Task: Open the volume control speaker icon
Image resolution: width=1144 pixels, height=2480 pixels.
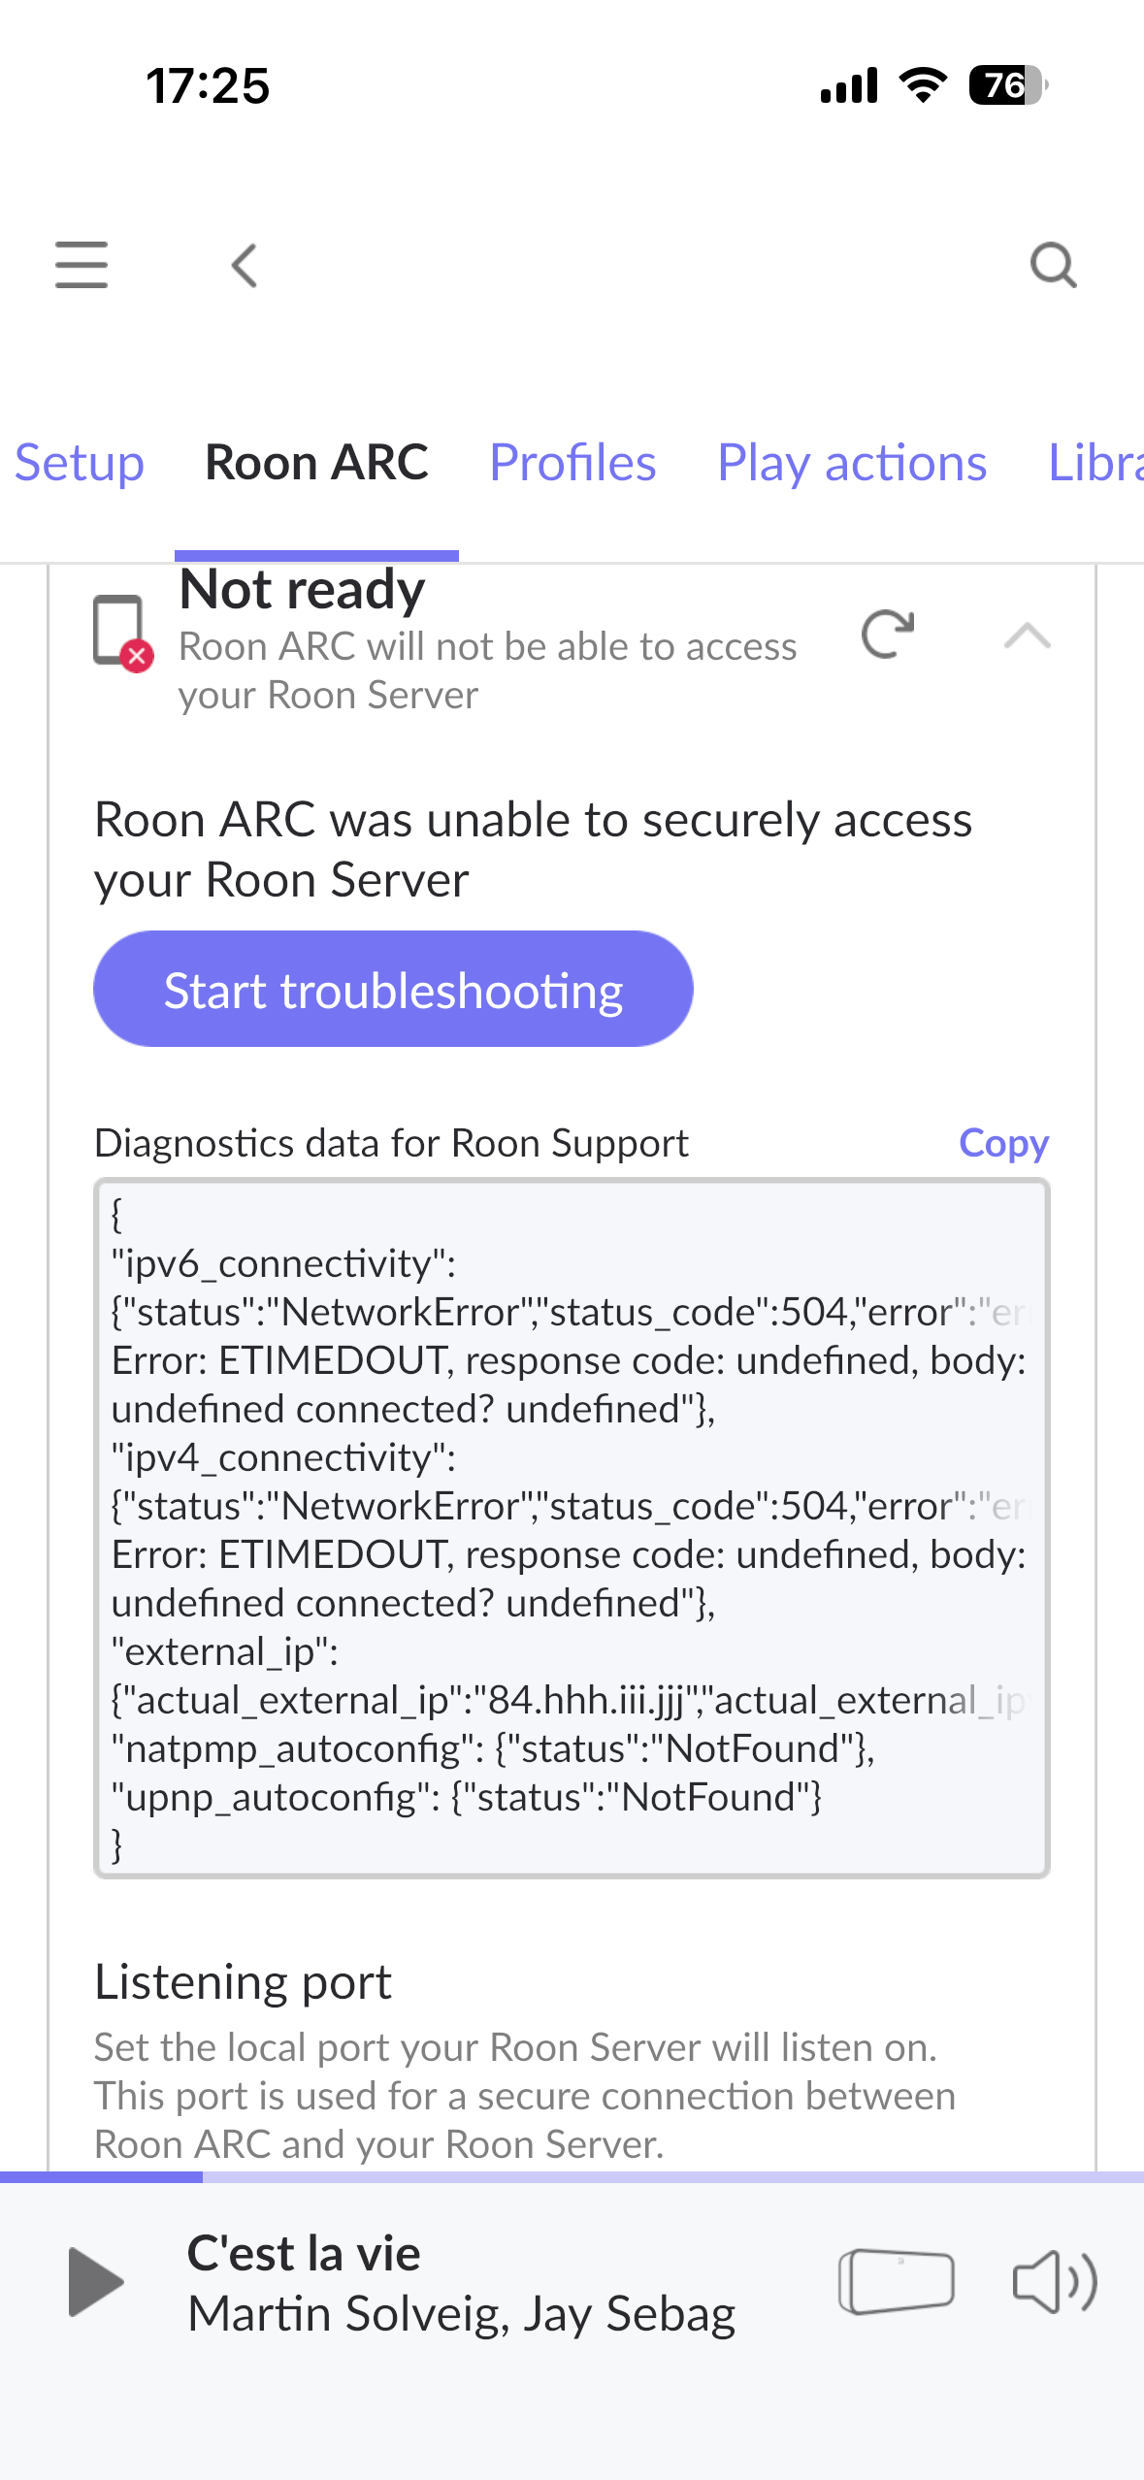Action: pyautogui.click(x=1055, y=2281)
